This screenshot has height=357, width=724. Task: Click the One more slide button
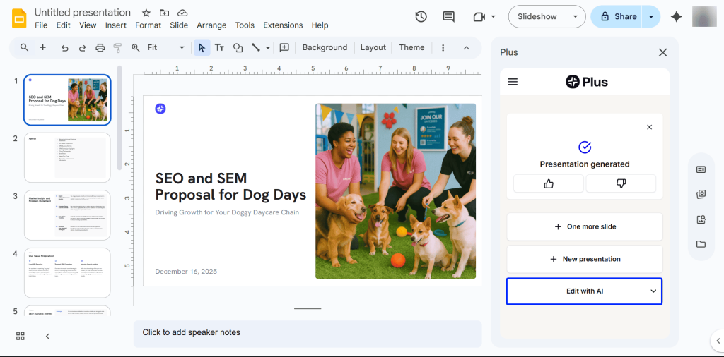(x=585, y=226)
